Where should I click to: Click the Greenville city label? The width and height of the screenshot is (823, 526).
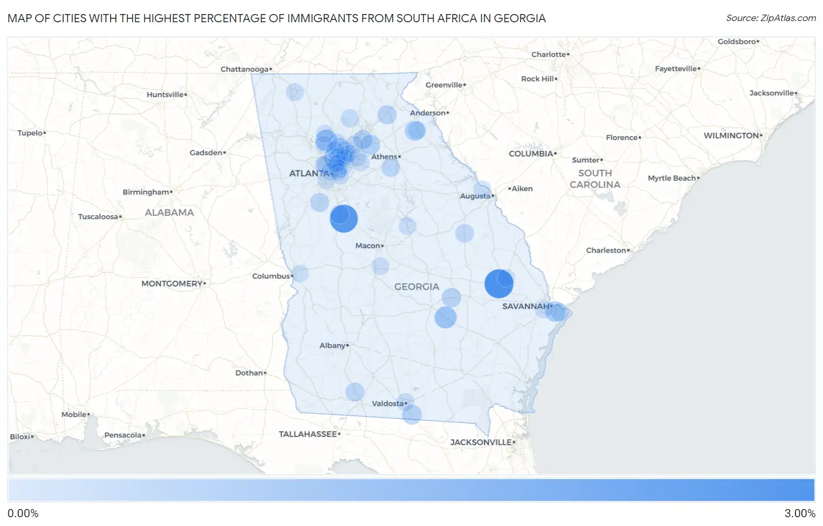point(444,85)
